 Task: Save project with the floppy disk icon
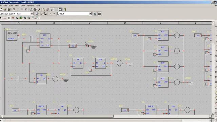(9, 9)
